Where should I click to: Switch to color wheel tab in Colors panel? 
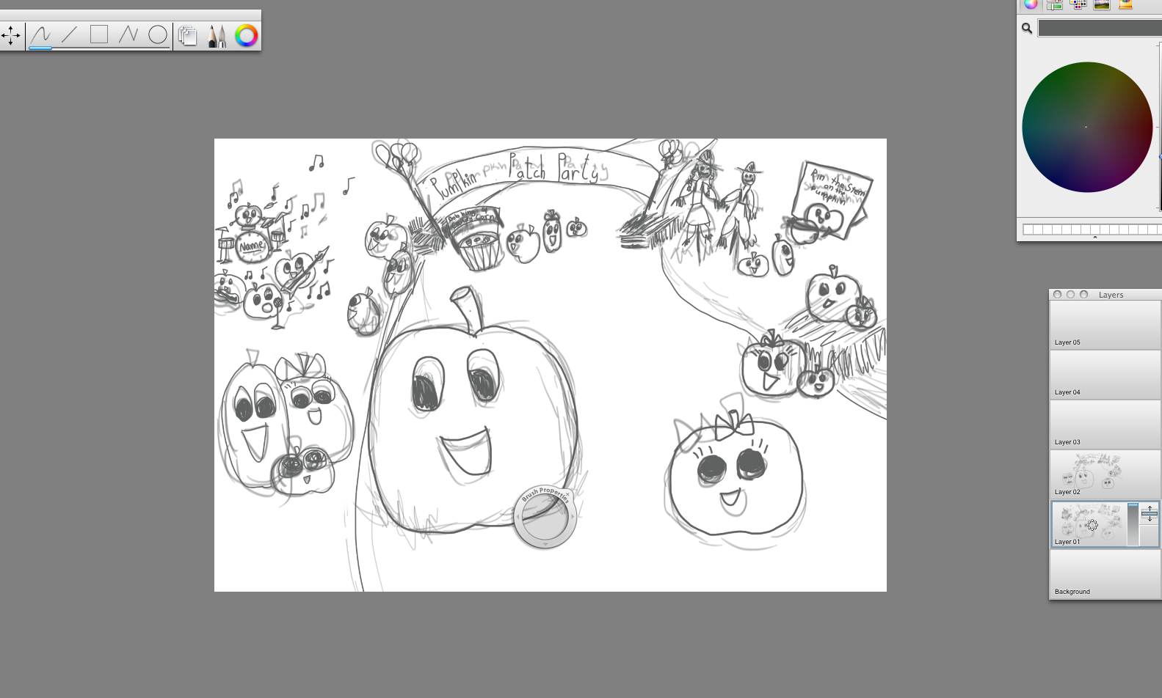[1031, 4]
